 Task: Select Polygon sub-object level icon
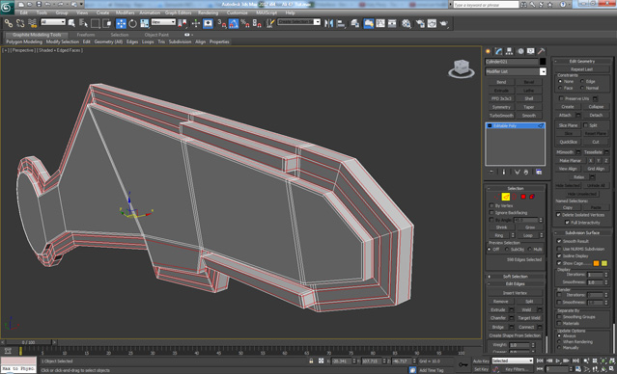pyautogui.click(x=523, y=197)
